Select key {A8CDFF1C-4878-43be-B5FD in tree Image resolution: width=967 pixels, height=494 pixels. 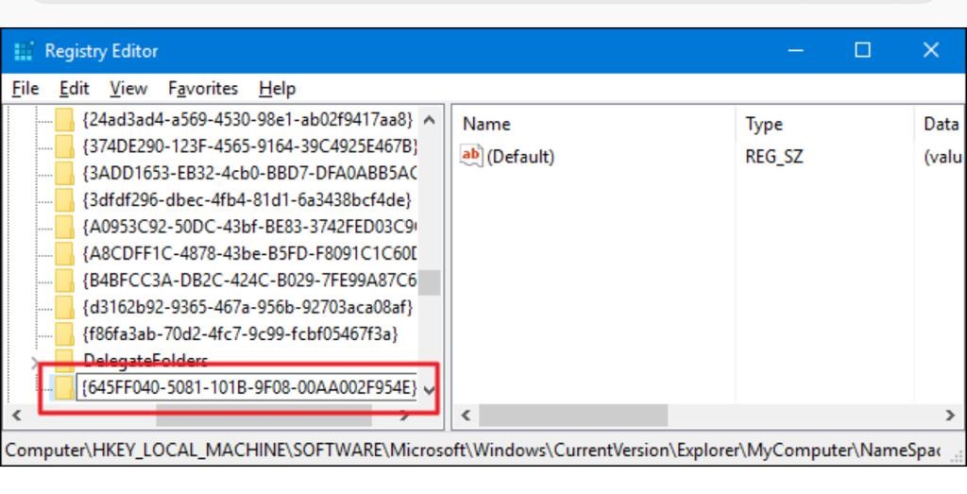pos(249,253)
